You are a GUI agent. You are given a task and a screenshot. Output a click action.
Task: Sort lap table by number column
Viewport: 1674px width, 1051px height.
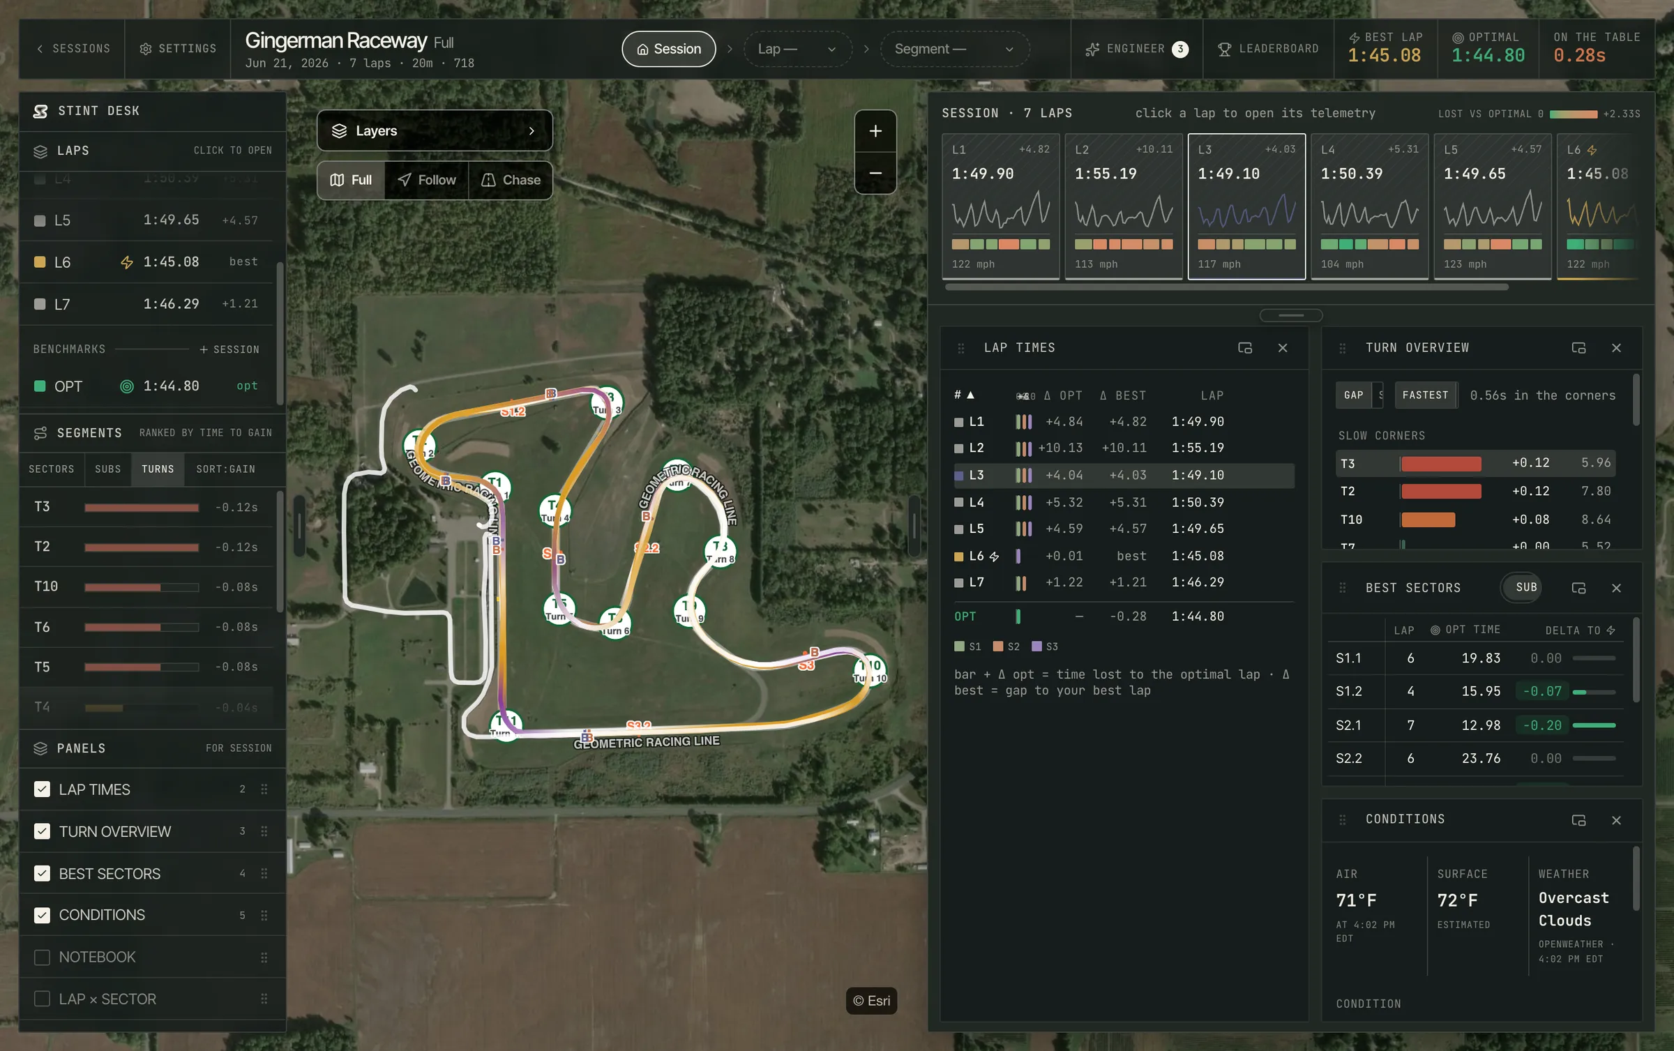964,395
